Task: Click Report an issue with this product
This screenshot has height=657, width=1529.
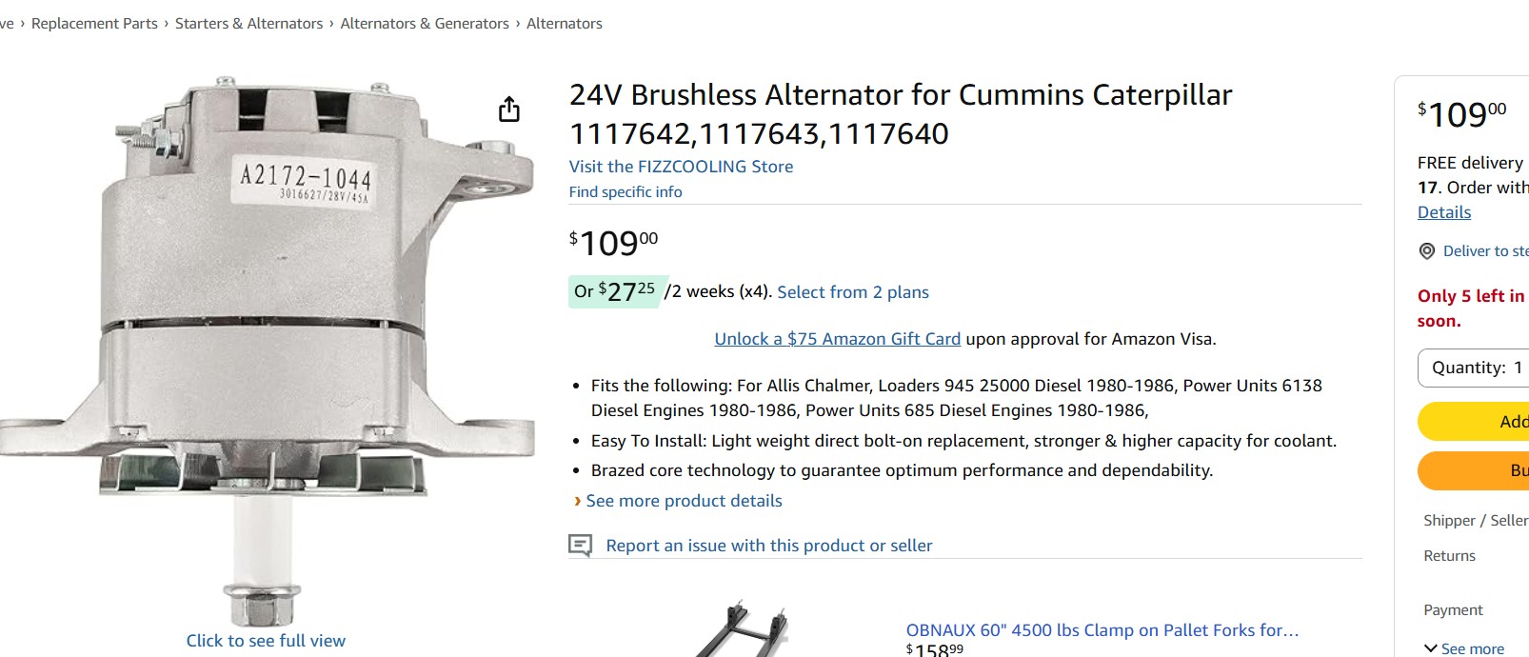Action: pyautogui.click(x=768, y=546)
